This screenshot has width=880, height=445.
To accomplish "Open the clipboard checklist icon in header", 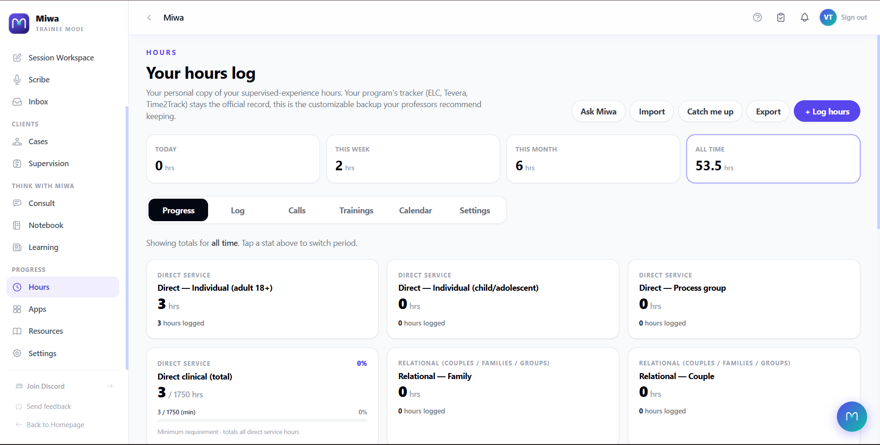I will click(x=781, y=17).
